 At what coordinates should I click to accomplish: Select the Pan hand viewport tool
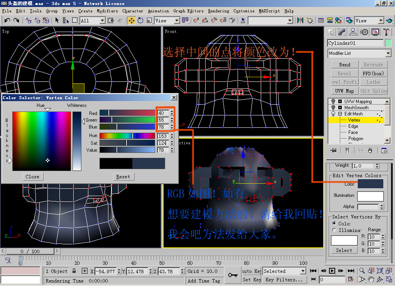pos(371,279)
